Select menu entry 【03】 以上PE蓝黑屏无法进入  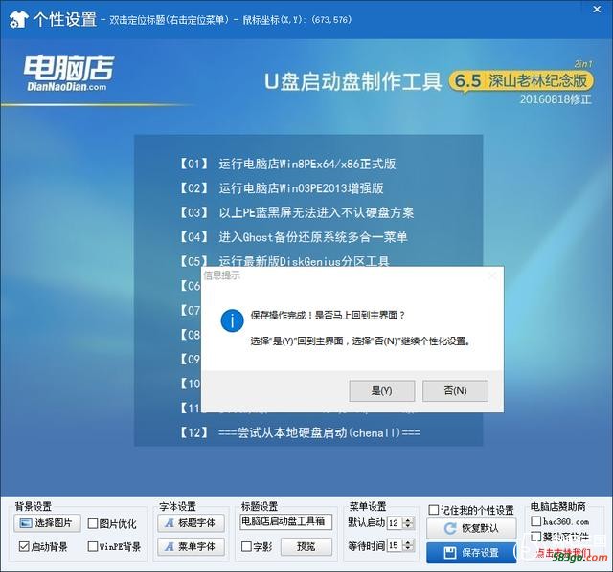[x=296, y=212]
